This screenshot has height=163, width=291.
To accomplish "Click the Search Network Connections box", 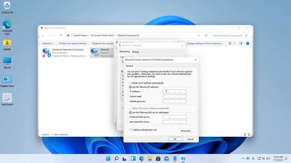I will point(231,35).
